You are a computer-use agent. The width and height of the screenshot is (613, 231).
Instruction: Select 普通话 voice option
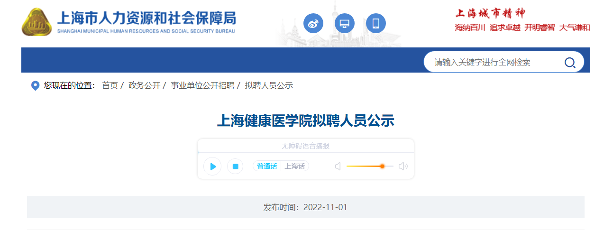(x=267, y=166)
